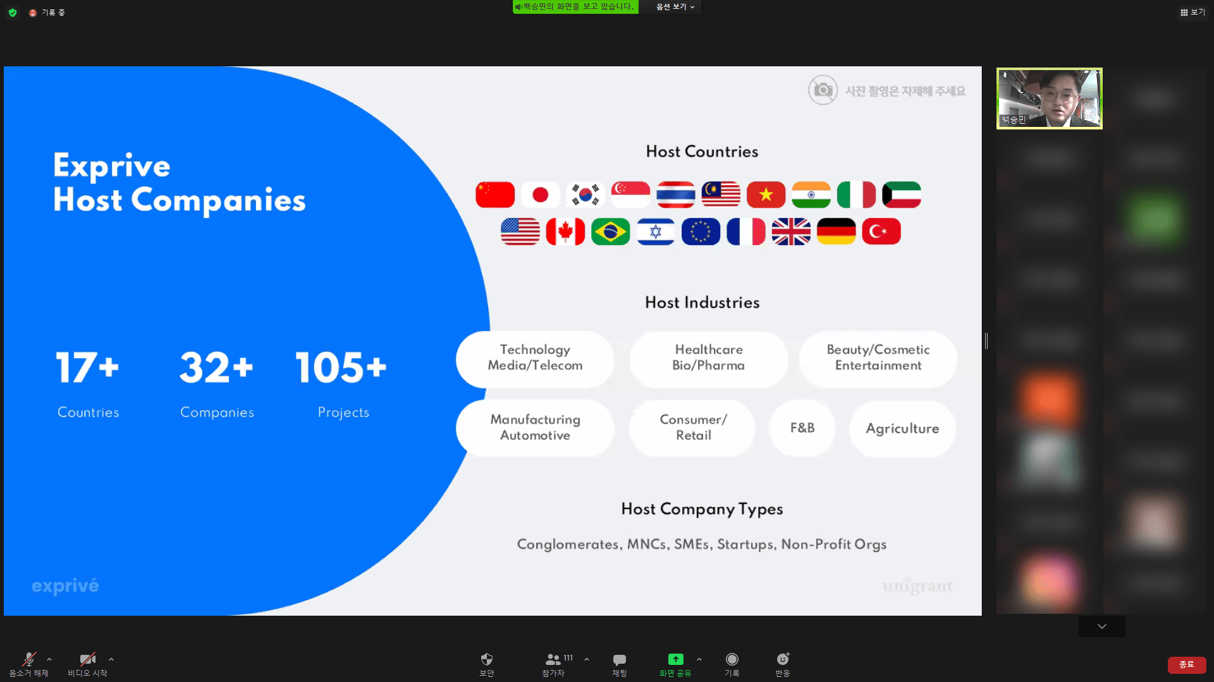Click the View layout button
The width and height of the screenshot is (1214, 682).
1193,12
